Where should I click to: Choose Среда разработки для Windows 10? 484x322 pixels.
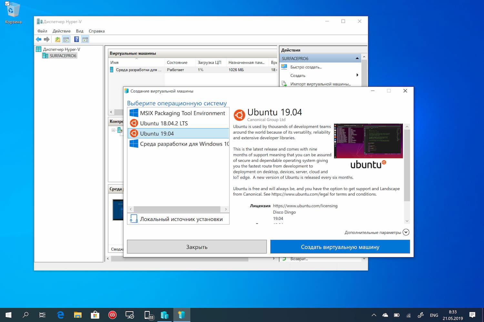184,144
